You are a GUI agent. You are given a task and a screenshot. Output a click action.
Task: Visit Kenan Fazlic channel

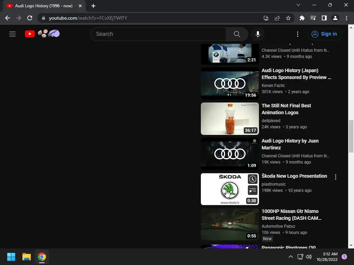[x=273, y=86]
